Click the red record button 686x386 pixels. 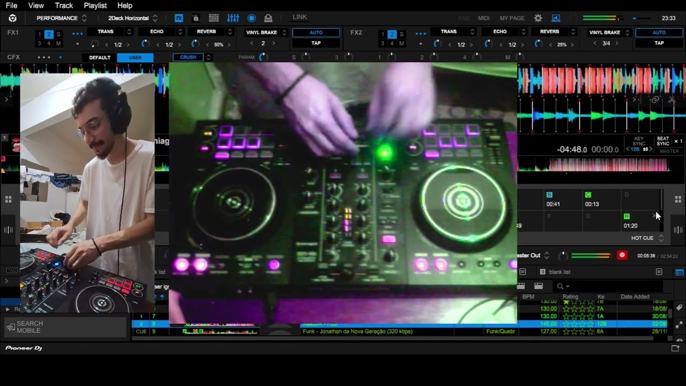click(622, 255)
